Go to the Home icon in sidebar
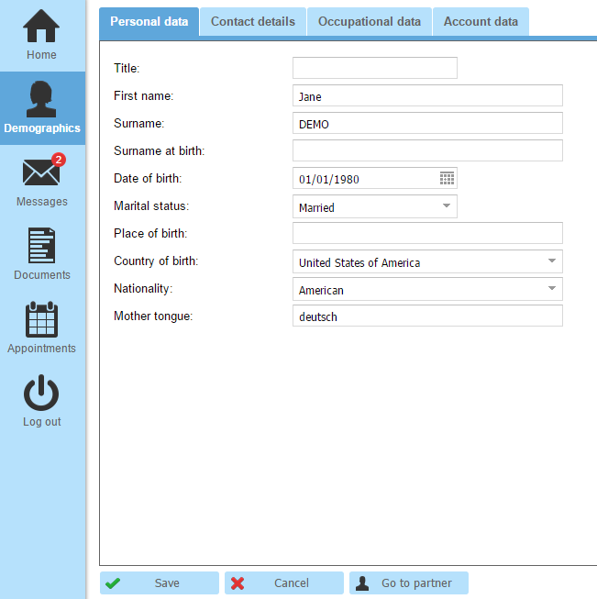 pos(41,26)
